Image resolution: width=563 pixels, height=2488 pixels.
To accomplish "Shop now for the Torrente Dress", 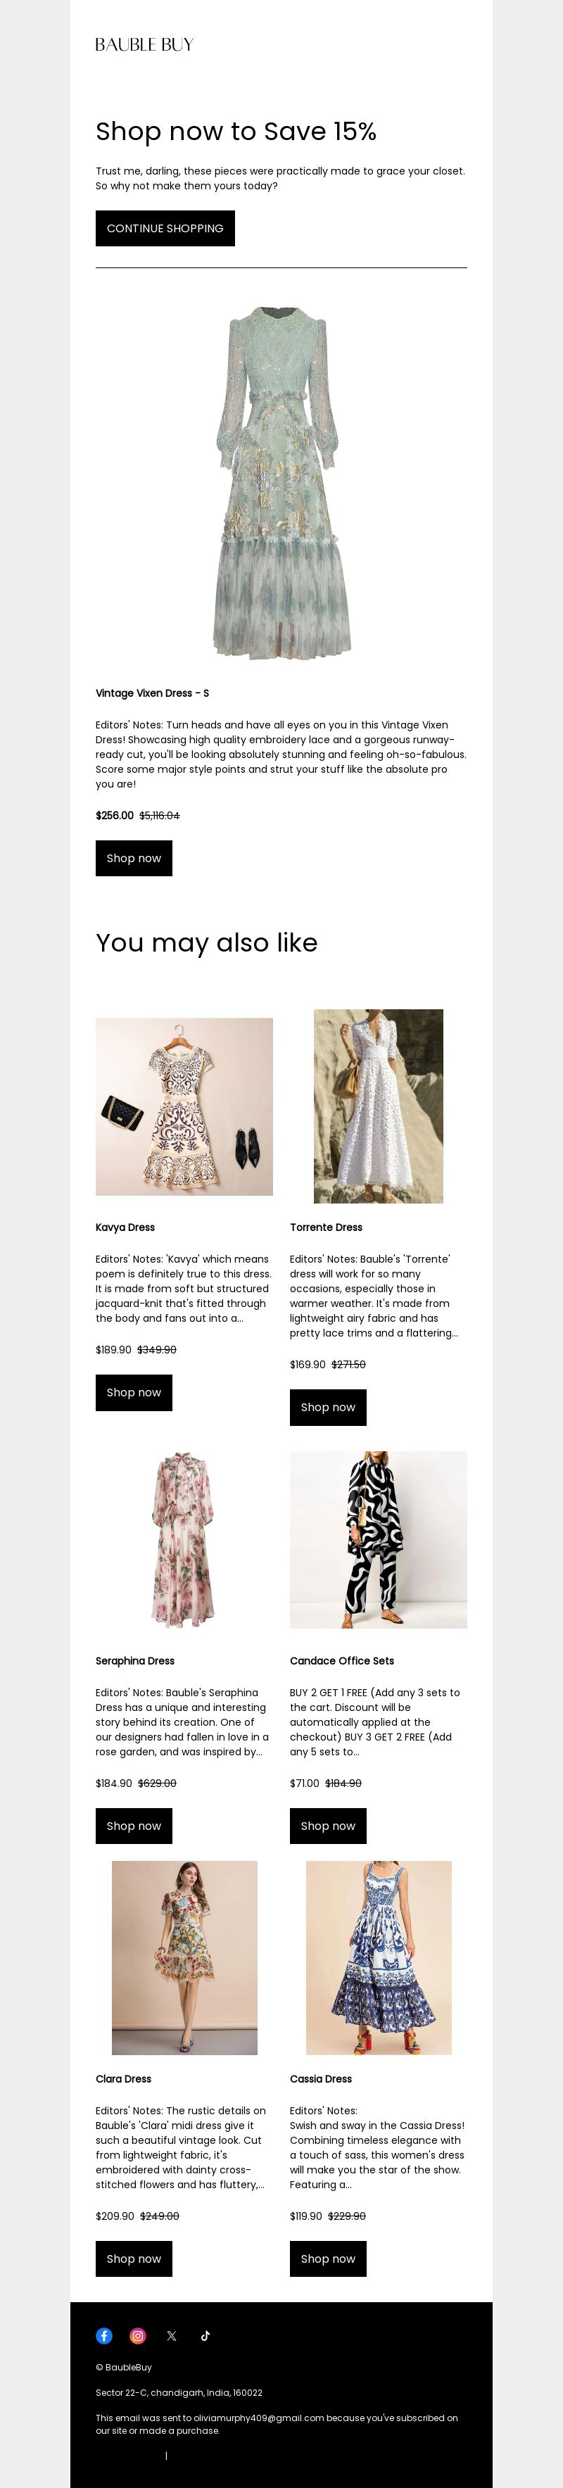I will [329, 1406].
